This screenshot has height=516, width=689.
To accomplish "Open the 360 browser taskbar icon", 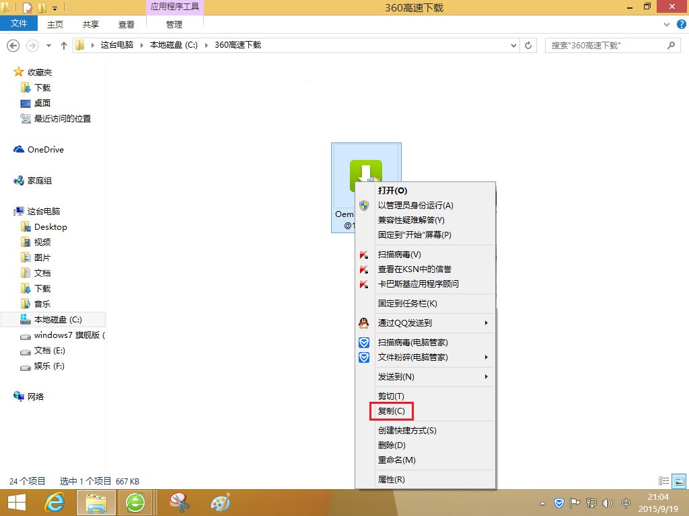I will pos(135,503).
